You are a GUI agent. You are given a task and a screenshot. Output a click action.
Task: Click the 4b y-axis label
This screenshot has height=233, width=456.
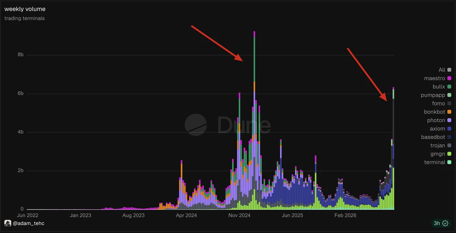(20, 132)
